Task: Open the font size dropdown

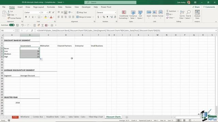Action: click(x=47, y=13)
